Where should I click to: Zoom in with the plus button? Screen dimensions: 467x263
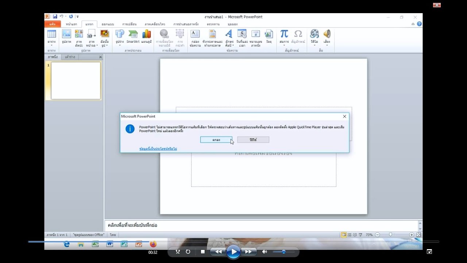point(412,235)
